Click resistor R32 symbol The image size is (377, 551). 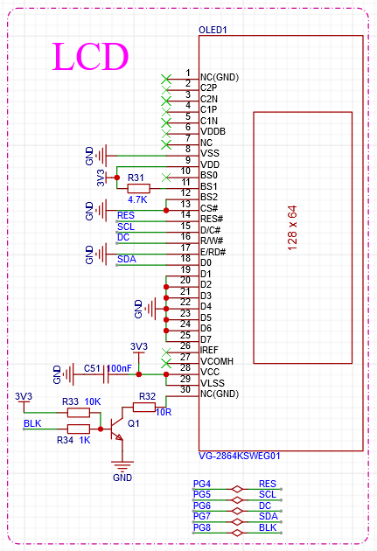pos(144,408)
